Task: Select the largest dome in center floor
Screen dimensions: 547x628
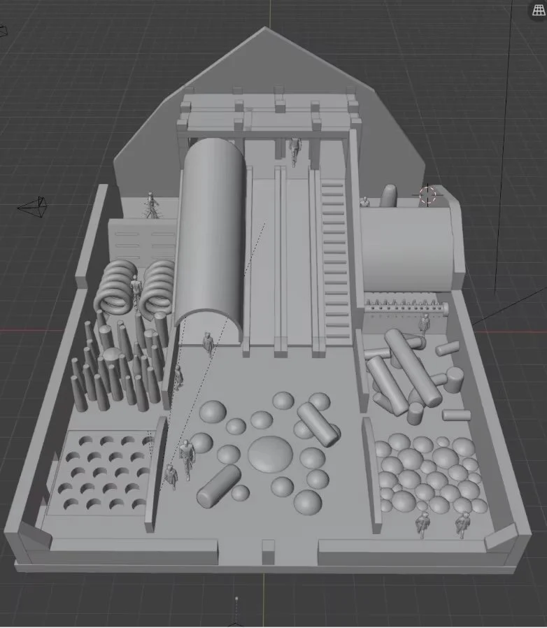Action: pos(270,454)
